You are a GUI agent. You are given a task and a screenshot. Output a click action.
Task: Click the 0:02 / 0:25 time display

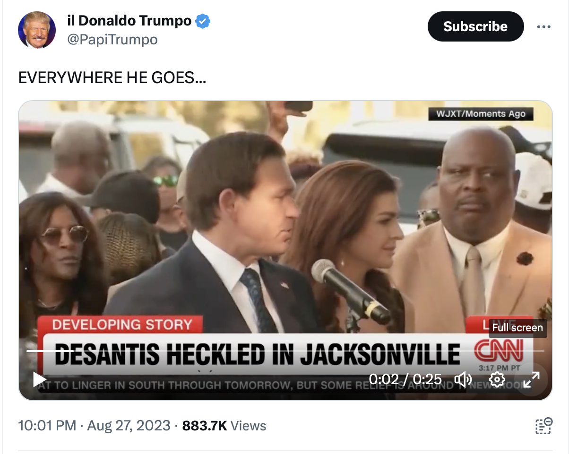(x=405, y=379)
